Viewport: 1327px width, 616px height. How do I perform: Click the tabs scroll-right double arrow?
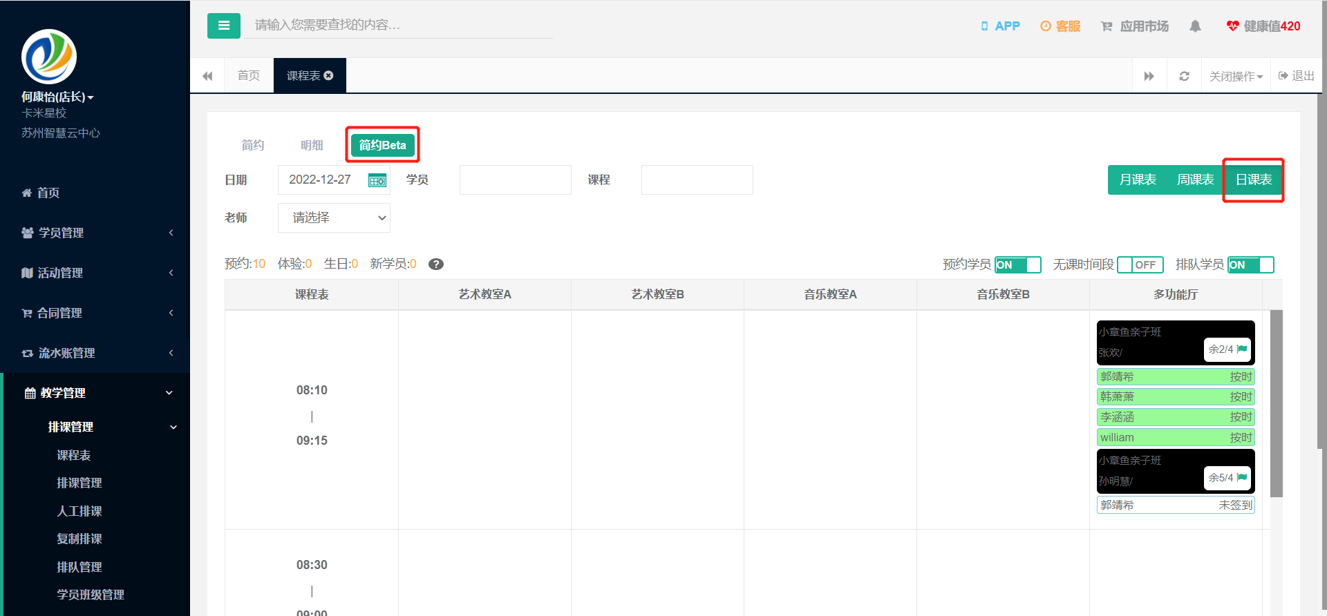[x=1149, y=76]
